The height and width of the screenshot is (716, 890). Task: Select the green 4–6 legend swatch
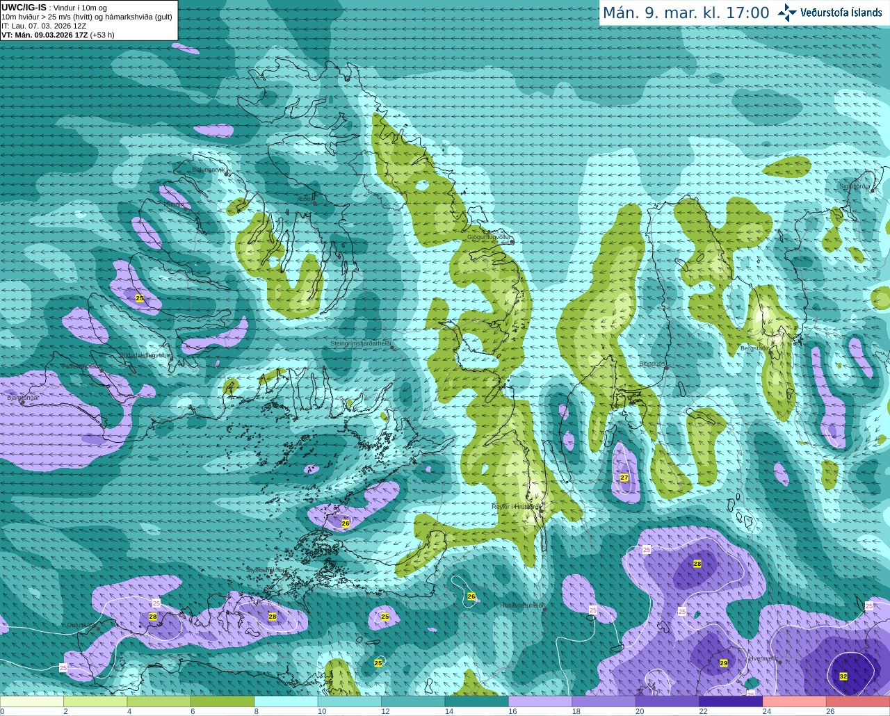click(159, 702)
